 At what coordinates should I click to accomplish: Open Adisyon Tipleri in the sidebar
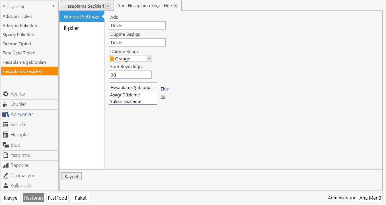pos(30,16)
